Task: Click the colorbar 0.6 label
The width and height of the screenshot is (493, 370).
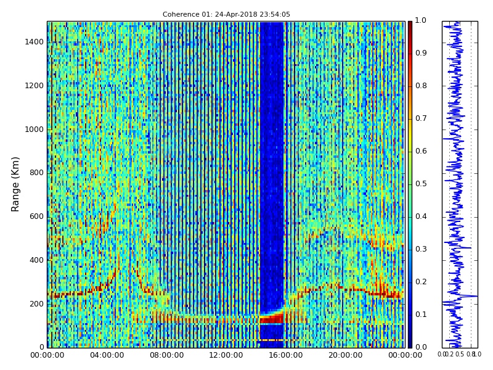Action: coord(421,151)
